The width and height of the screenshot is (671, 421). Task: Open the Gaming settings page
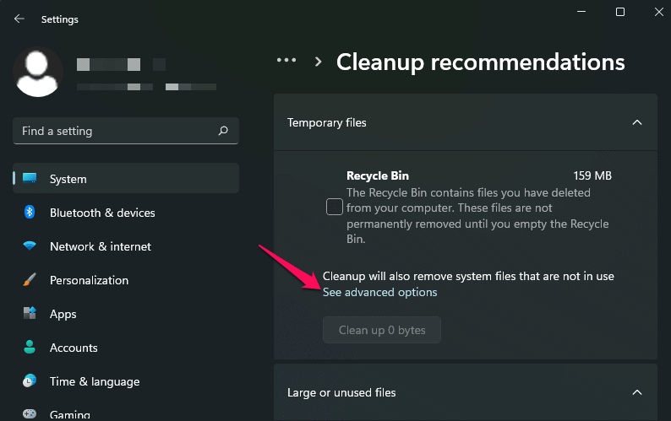pos(69,414)
